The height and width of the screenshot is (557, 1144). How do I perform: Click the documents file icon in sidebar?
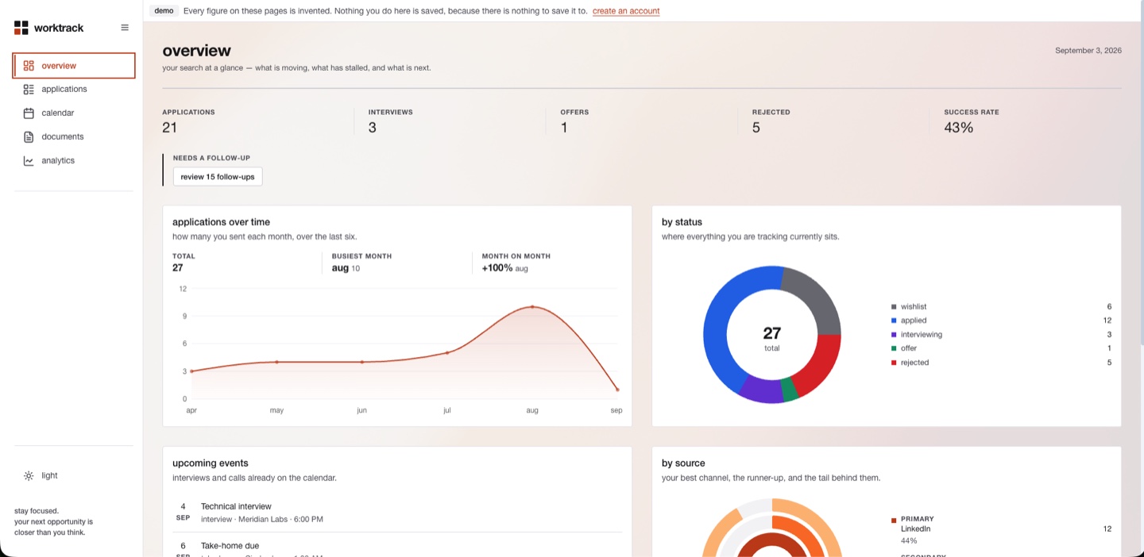tap(29, 137)
